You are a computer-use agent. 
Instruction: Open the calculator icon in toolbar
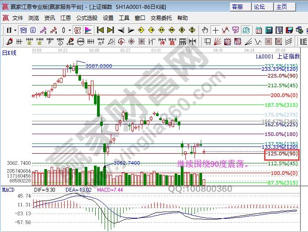click(269, 30)
